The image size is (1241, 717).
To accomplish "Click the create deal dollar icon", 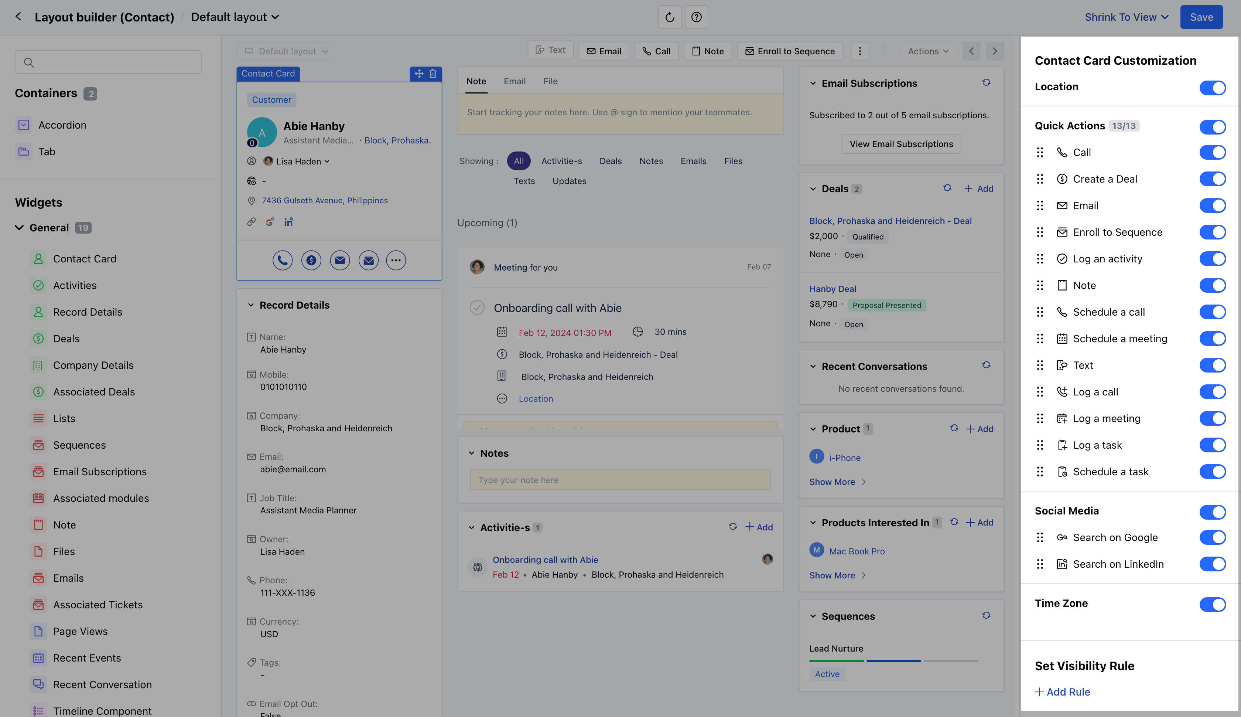I will coord(311,260).
